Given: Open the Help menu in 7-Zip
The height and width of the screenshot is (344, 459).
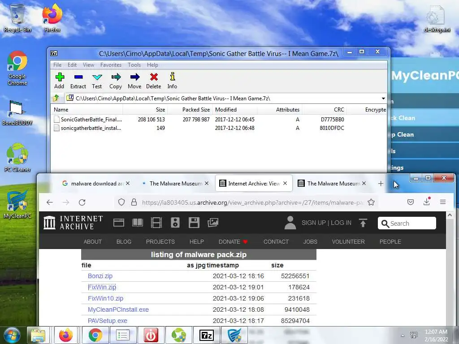Looking at the screenshot, I should [x=152, y=65].
